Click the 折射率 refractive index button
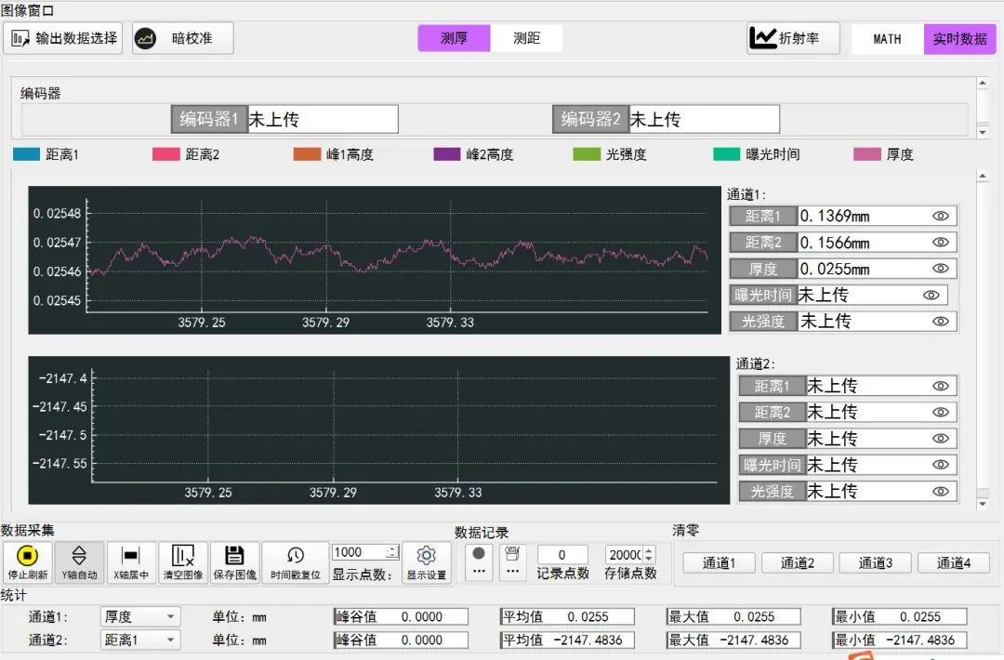Screen dimensions: 1004x660 [792, 38]
